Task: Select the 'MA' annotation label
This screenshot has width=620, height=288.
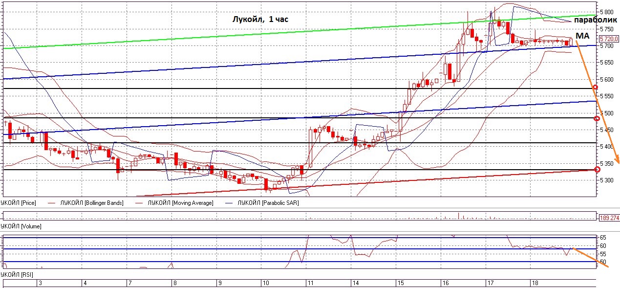Action: tap(582, 36)
